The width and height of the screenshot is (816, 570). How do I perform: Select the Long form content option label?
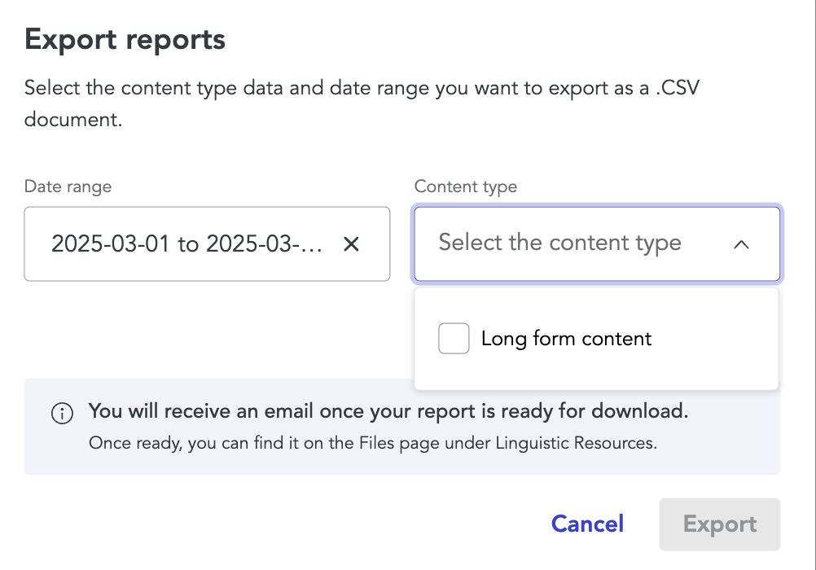[566, 339]
